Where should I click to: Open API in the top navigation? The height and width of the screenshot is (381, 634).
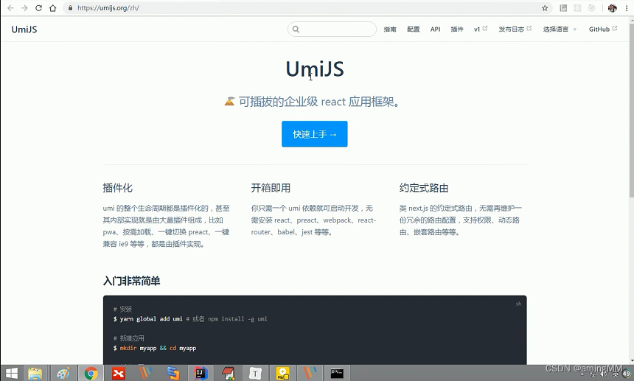[x=435, y=29]
